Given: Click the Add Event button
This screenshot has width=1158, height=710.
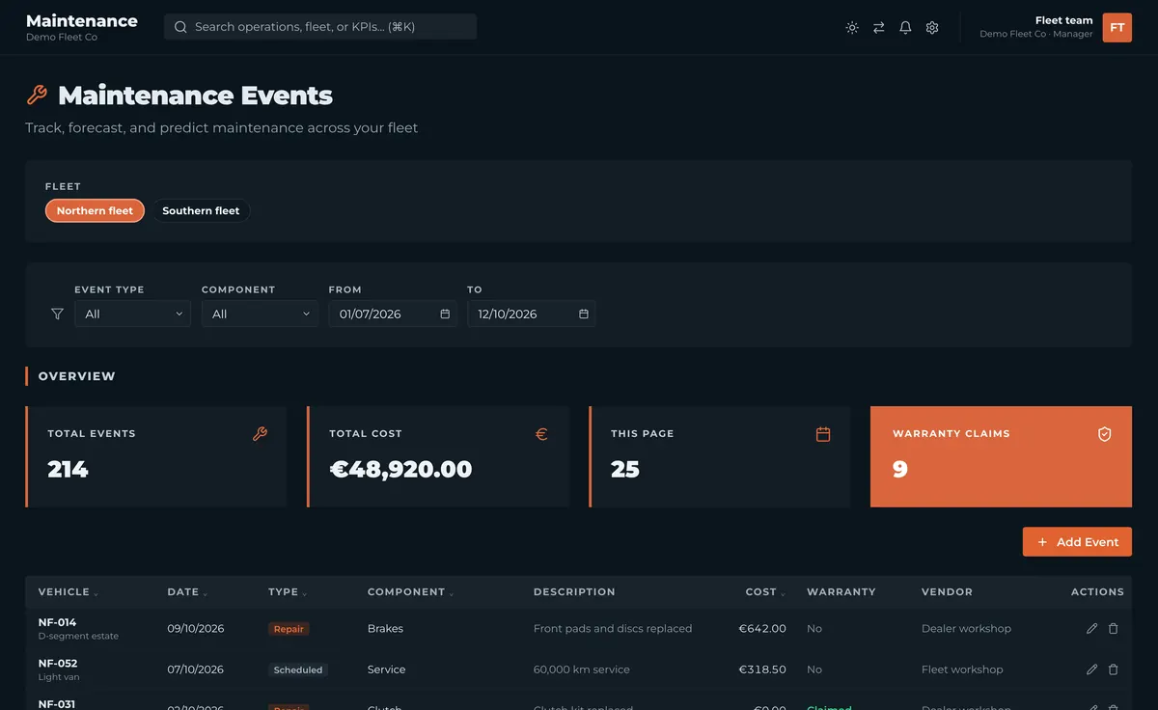Looking at the screenshot, I should [1077, 542].
